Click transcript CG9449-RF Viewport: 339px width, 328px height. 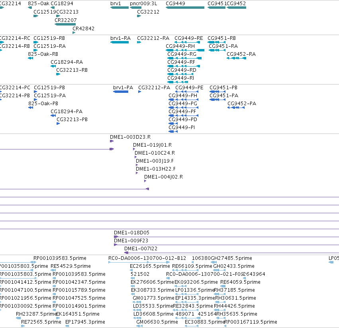tap(184, 66)
